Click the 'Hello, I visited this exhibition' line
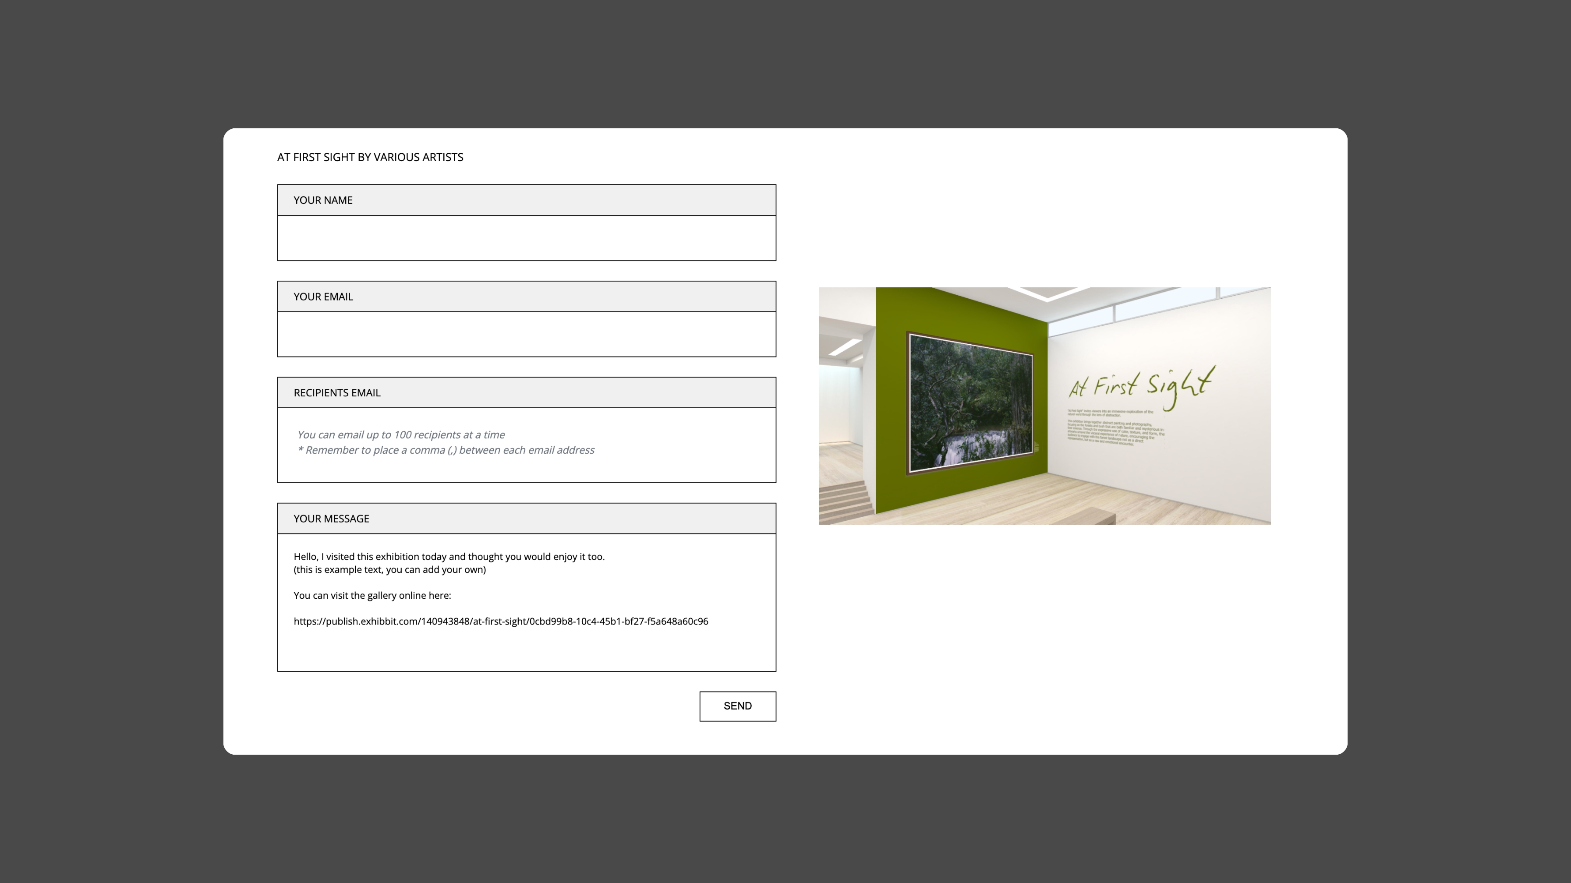1571x883 pixels. (x=449, y=557)
